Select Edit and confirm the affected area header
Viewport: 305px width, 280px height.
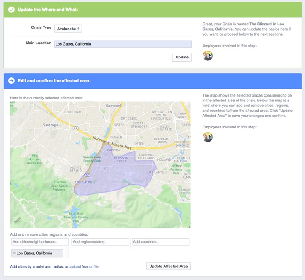click(x=54, y=80)
